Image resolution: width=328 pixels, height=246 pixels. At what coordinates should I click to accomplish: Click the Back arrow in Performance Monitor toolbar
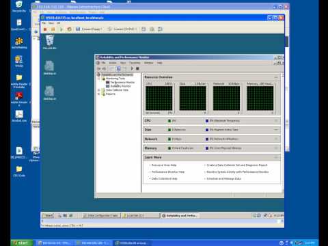pos(99,68)
